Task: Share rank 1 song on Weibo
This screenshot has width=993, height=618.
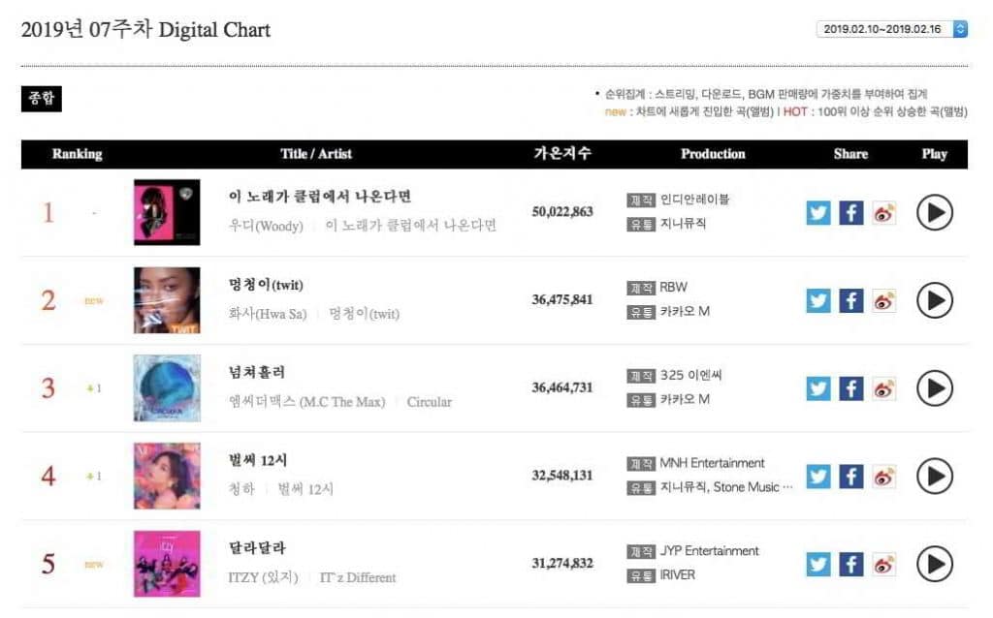Action: [x=883, y=212]
